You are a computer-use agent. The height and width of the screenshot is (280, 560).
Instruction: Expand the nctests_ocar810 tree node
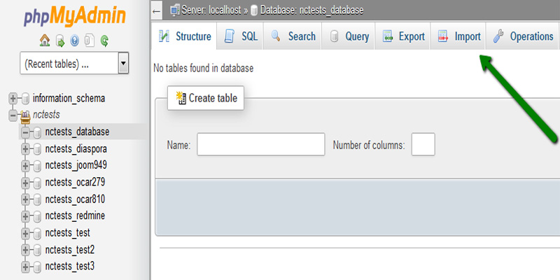tap(25, 199)
